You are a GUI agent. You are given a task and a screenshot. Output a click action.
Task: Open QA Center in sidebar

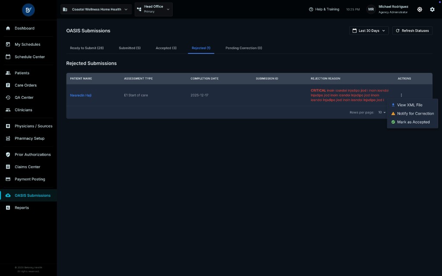pos(28,97)
